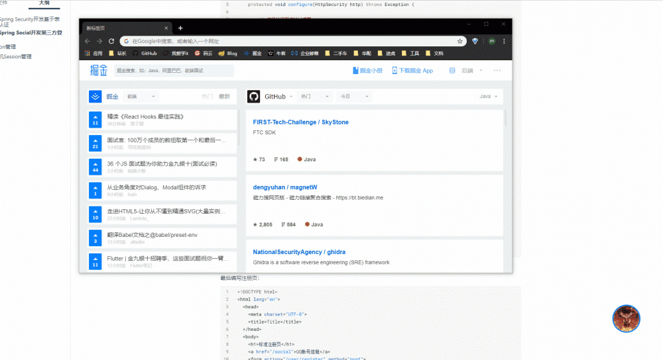Image resolution: width=663 pixels, height=360 pixels.
Task: Click the GitHub repository list scrollbar
Action: (x=505, y=118)
